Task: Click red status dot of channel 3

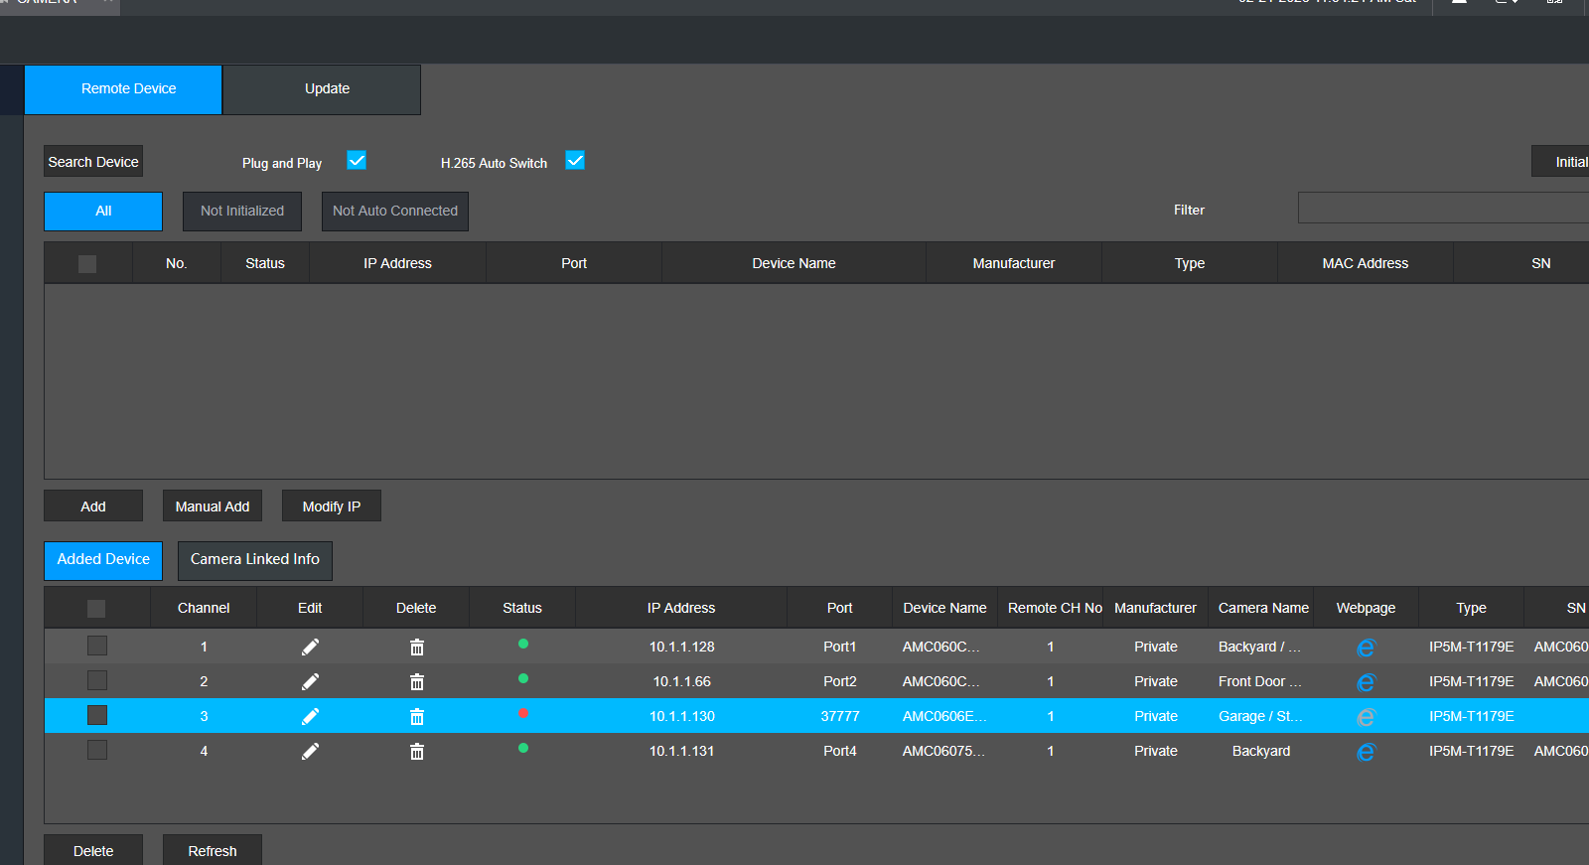Action: pos(523,713)
